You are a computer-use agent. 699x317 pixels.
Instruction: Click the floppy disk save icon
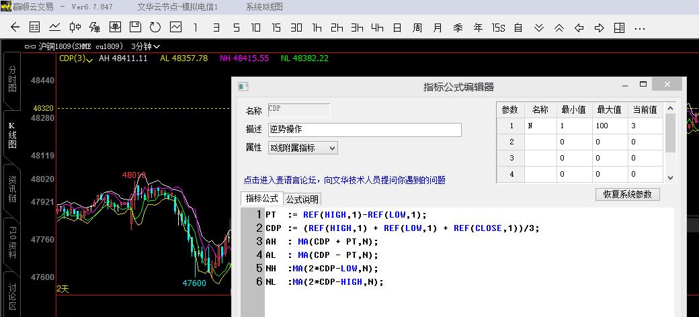tap(135, 28)
